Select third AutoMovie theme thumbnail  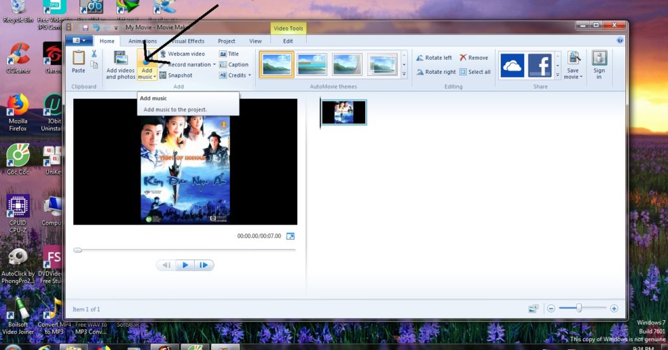(347, 65)
